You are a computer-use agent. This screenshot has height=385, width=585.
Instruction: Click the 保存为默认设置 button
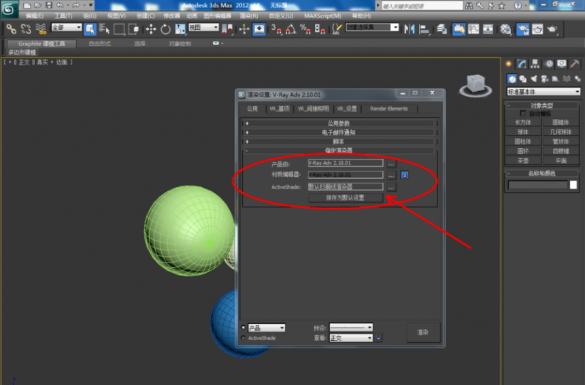click(345, 198)
